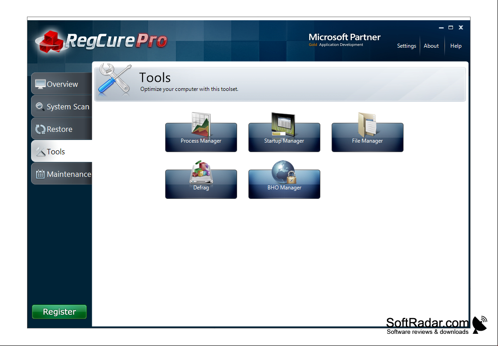The height and width of the screenshot is (346, 498).
Task: Click the Restore arrows icon
Action: [40, 129]
